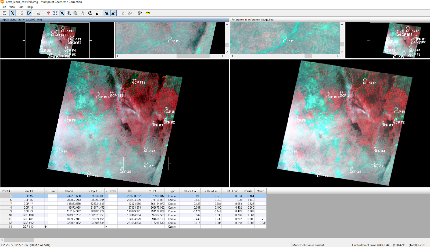The image size is (430, 247).
Task: Toggle the automatic transform calculation checkbox icon
Action: tap(38, 13)
